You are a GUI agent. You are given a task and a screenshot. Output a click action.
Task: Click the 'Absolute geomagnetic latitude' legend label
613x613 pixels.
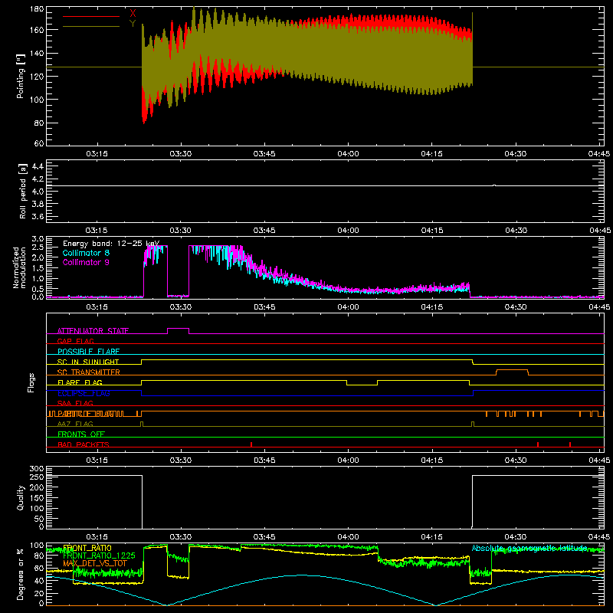click(x=529, y=548)
